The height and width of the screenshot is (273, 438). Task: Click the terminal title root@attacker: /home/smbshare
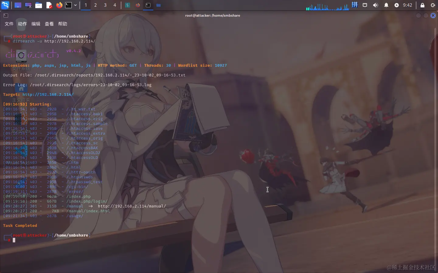[x=213, y=15]
